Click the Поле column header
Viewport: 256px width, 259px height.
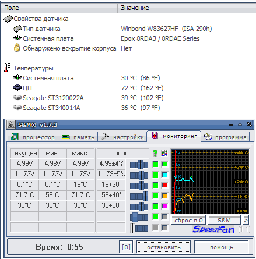click(x=59, y=8)
